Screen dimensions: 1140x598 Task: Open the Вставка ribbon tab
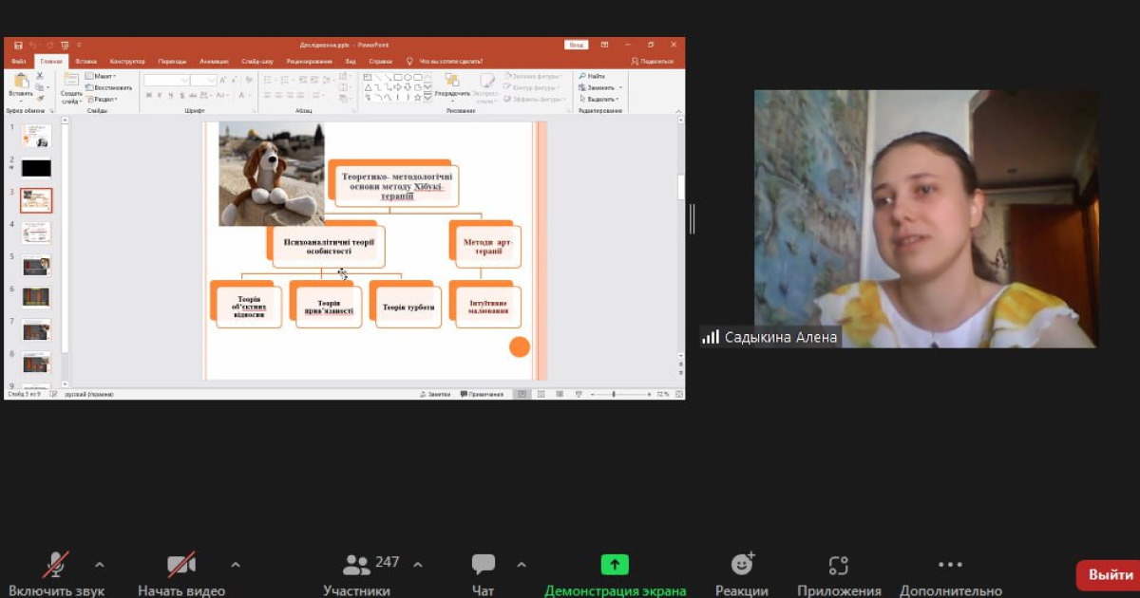(85, 61)
